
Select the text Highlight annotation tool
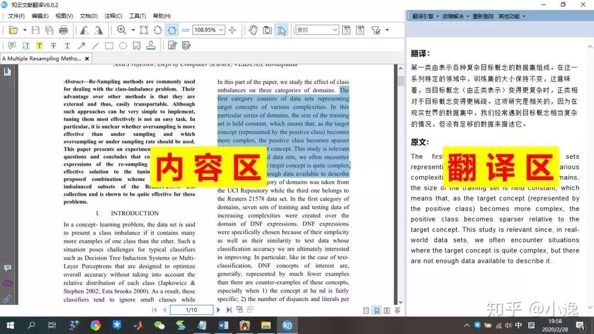(x=39, y=47)
